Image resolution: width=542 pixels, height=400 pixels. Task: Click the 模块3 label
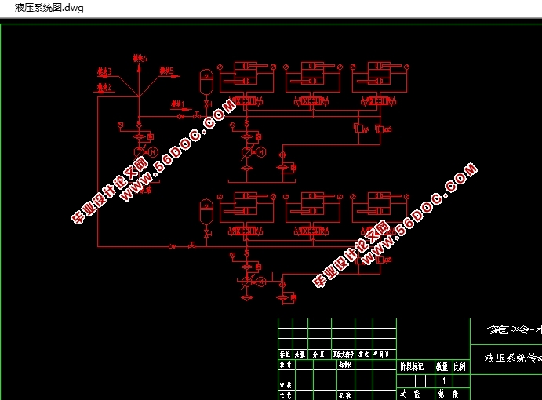pyautogui.click(x=104, y=72)
